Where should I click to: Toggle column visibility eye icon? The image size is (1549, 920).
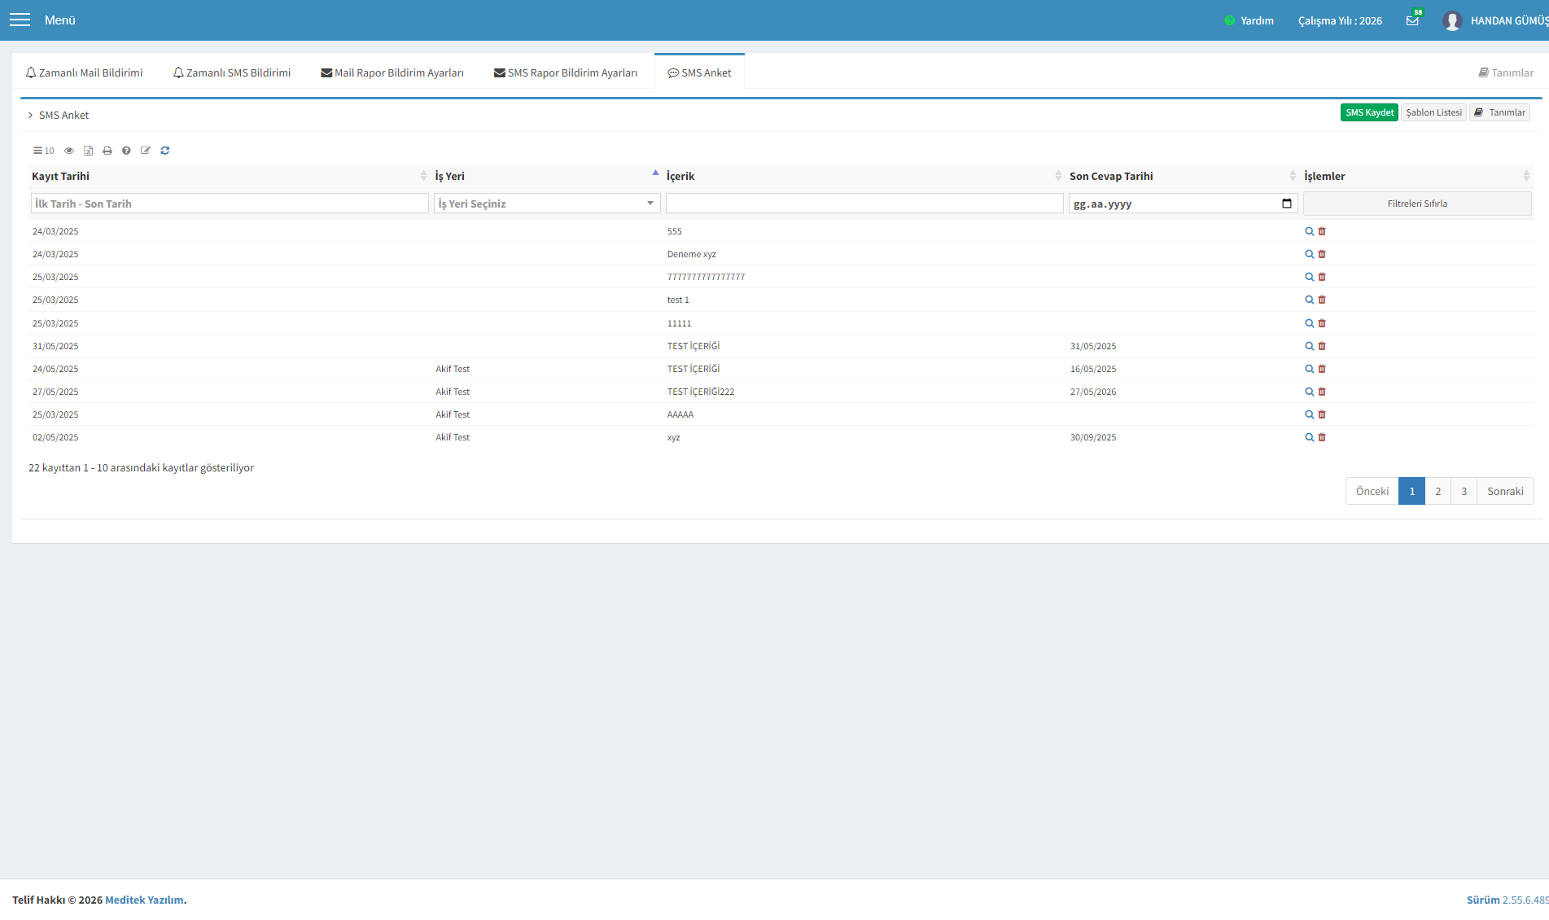tap(69, 151)
